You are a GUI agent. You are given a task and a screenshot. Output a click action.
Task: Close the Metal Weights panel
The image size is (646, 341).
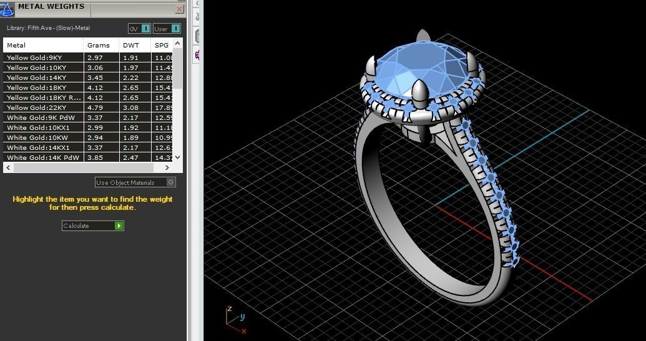tap(179, 9)
